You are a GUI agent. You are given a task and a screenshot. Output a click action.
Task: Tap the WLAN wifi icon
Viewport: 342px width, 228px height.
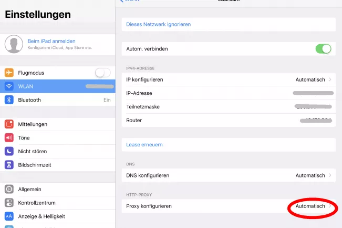tap(9, 86)
